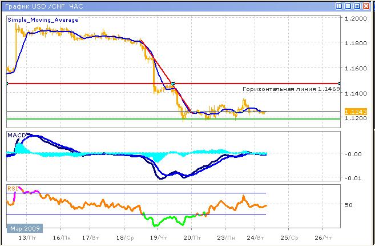
Task: Click the Горизонтальная линия 1.1469 label
Action: point(291,89)
